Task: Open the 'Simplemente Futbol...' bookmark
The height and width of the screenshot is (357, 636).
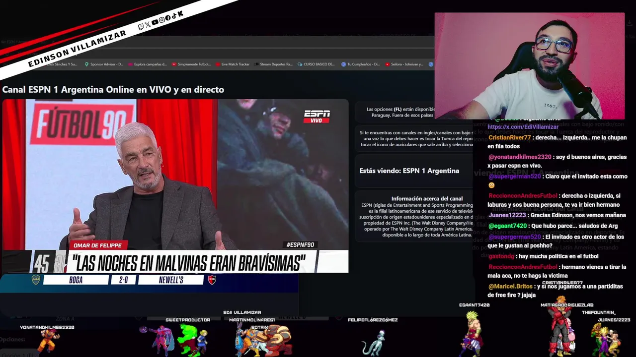Action: (191, 64)
